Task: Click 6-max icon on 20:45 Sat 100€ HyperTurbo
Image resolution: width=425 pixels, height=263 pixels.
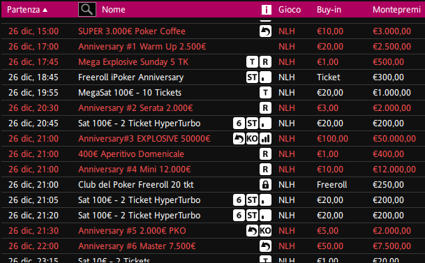Action: point(239,123)
